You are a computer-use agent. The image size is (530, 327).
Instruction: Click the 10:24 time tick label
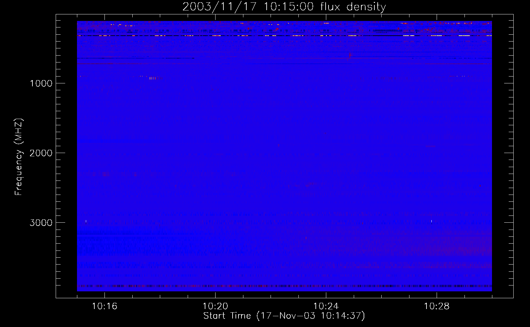coord(326,306)
